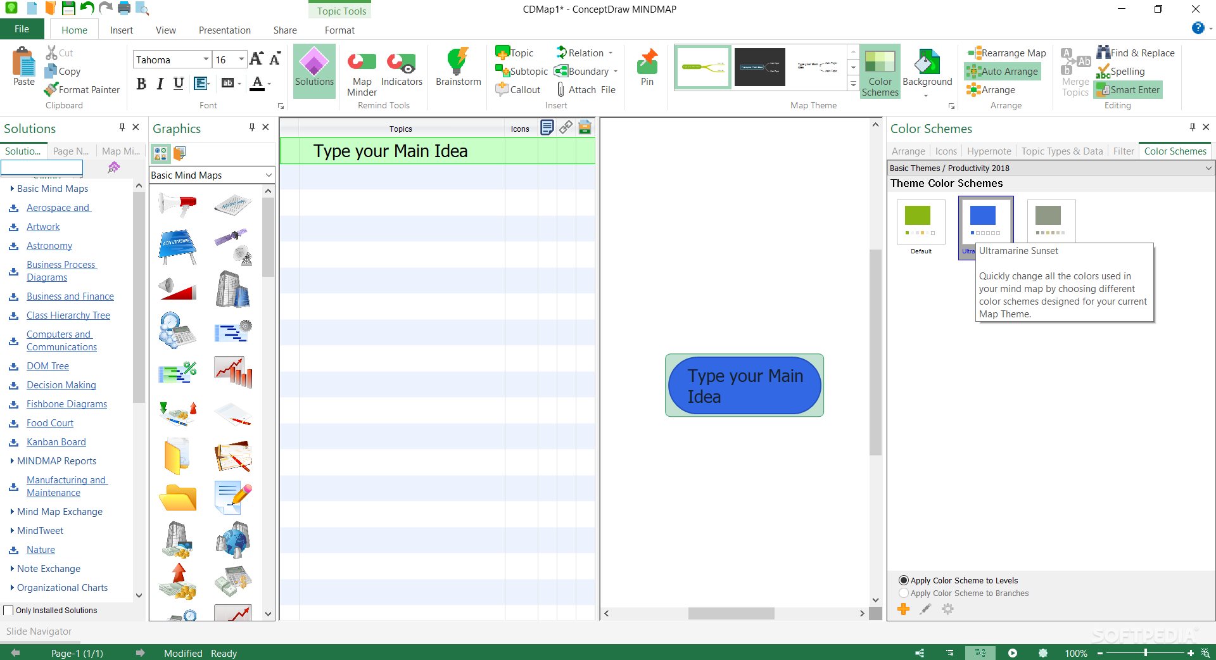Expand the Boundary dropdown arrow
This screenshot has height=660, width=1216.
(x=616, y=72)
